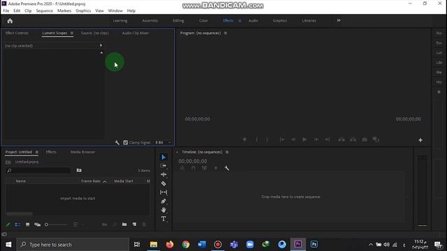Viewport: 447px width, 251px height.
Task: Click Automate to Sequence icon
Action: 105,225
